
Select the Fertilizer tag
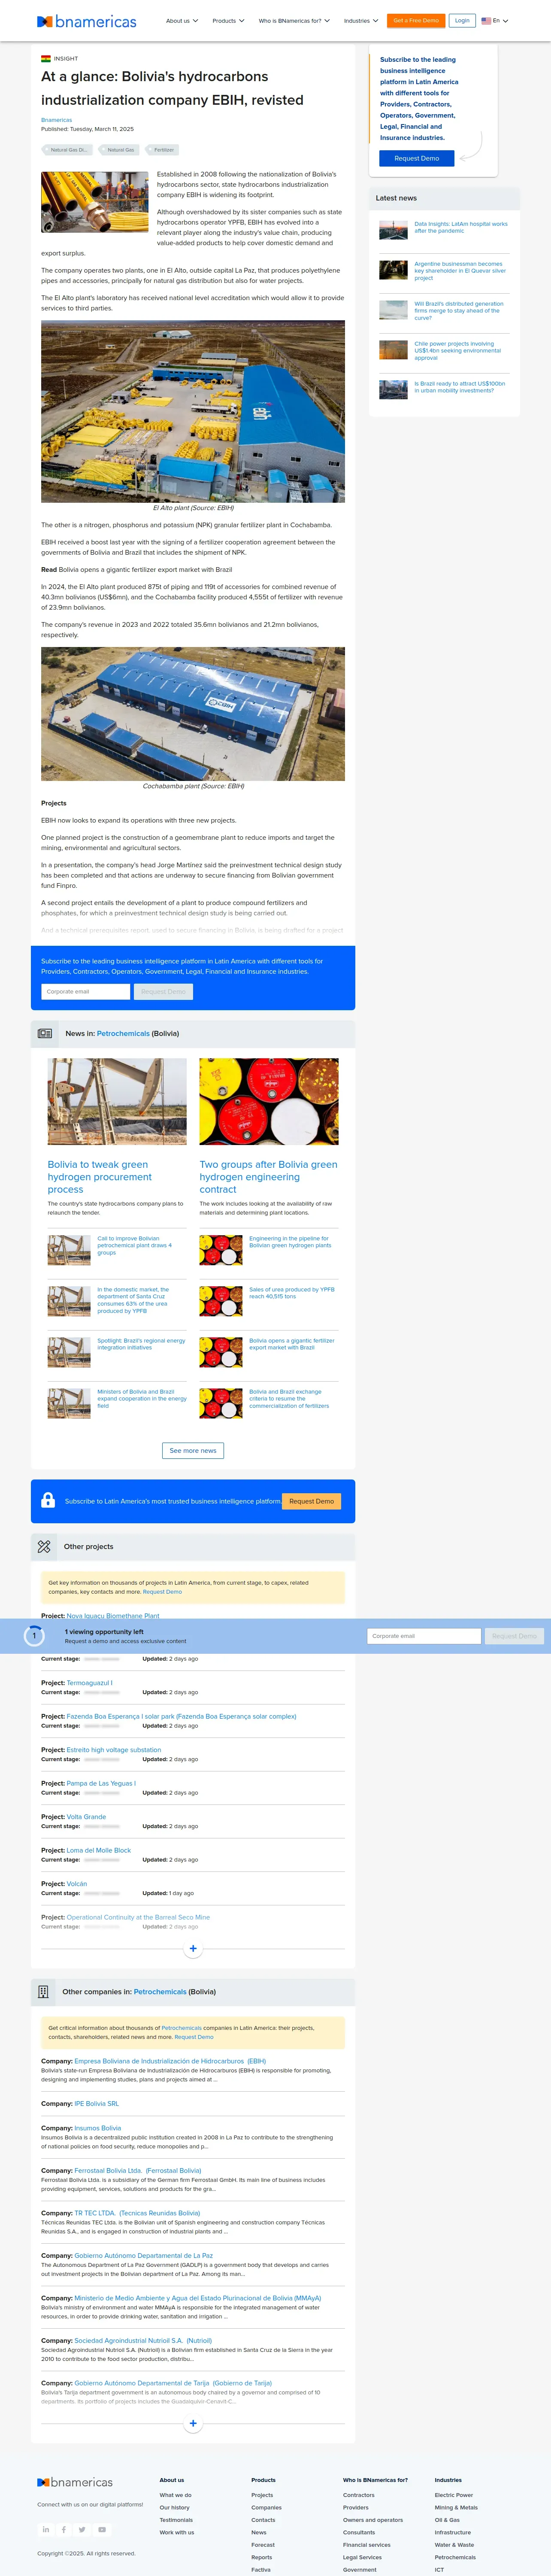click(x=163, y=150)
